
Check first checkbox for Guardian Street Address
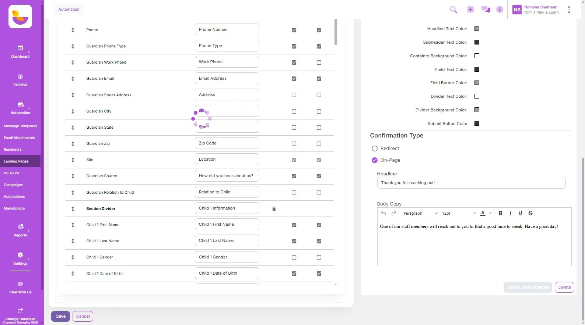(x=294, y=95)
